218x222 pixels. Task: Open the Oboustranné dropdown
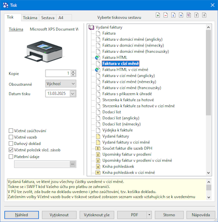coord(61,84)
